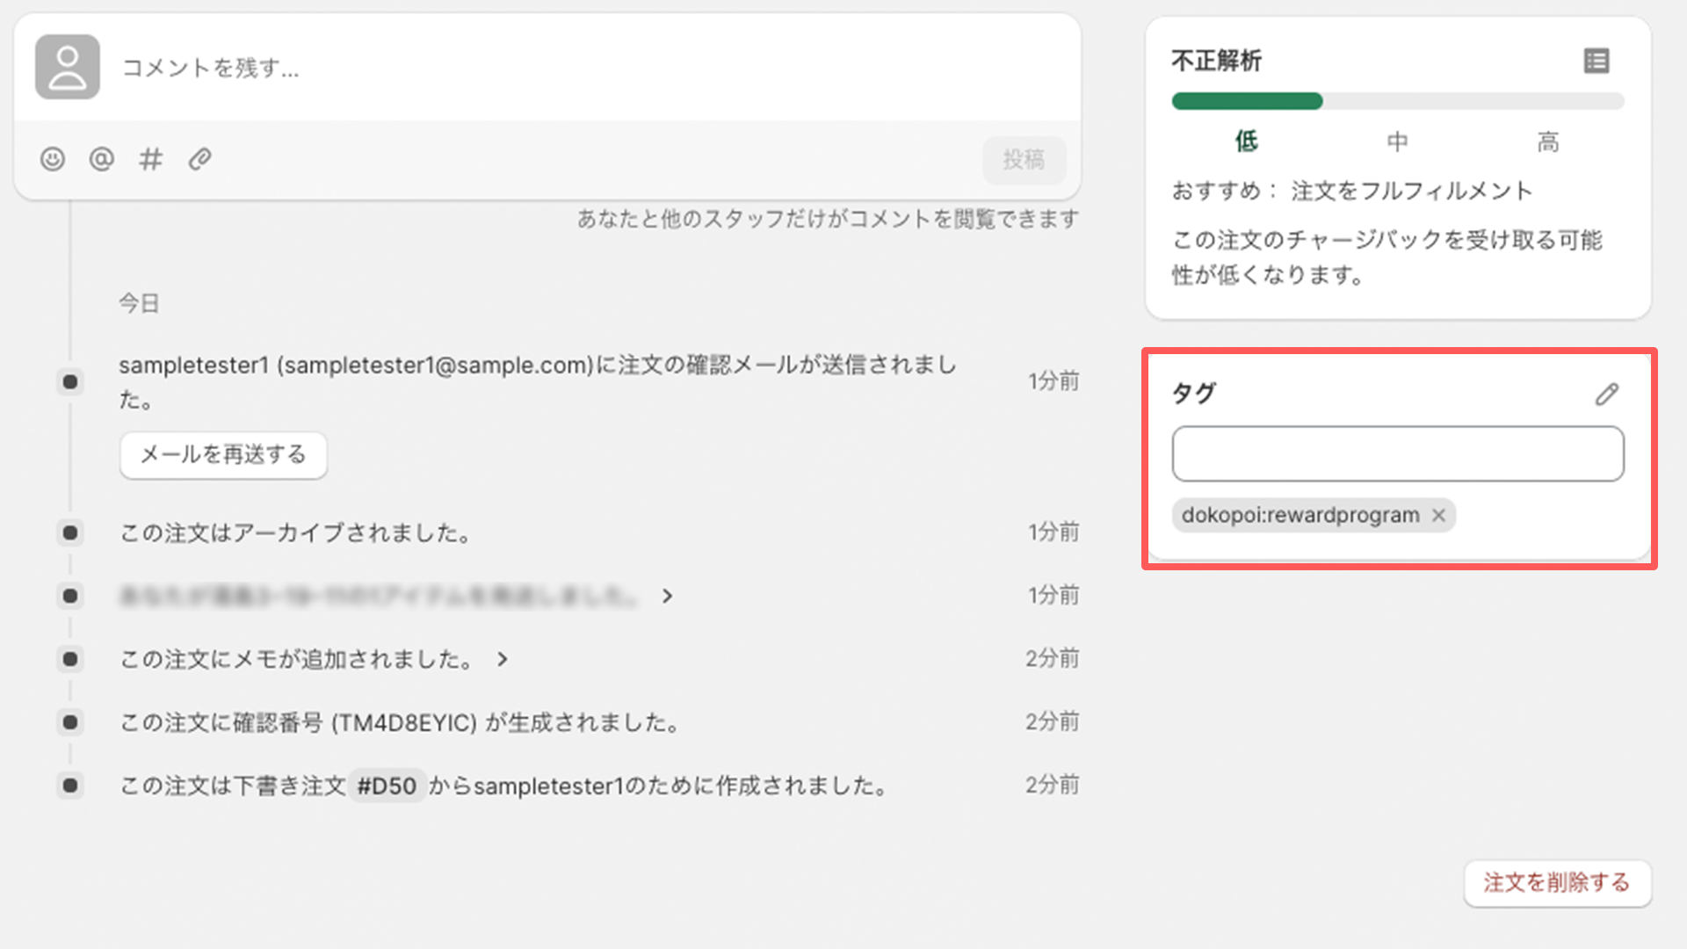Click この注文はアーカイブされました entry
Image resolution: width=1687 pixels, height=949 pixels.
295,532
